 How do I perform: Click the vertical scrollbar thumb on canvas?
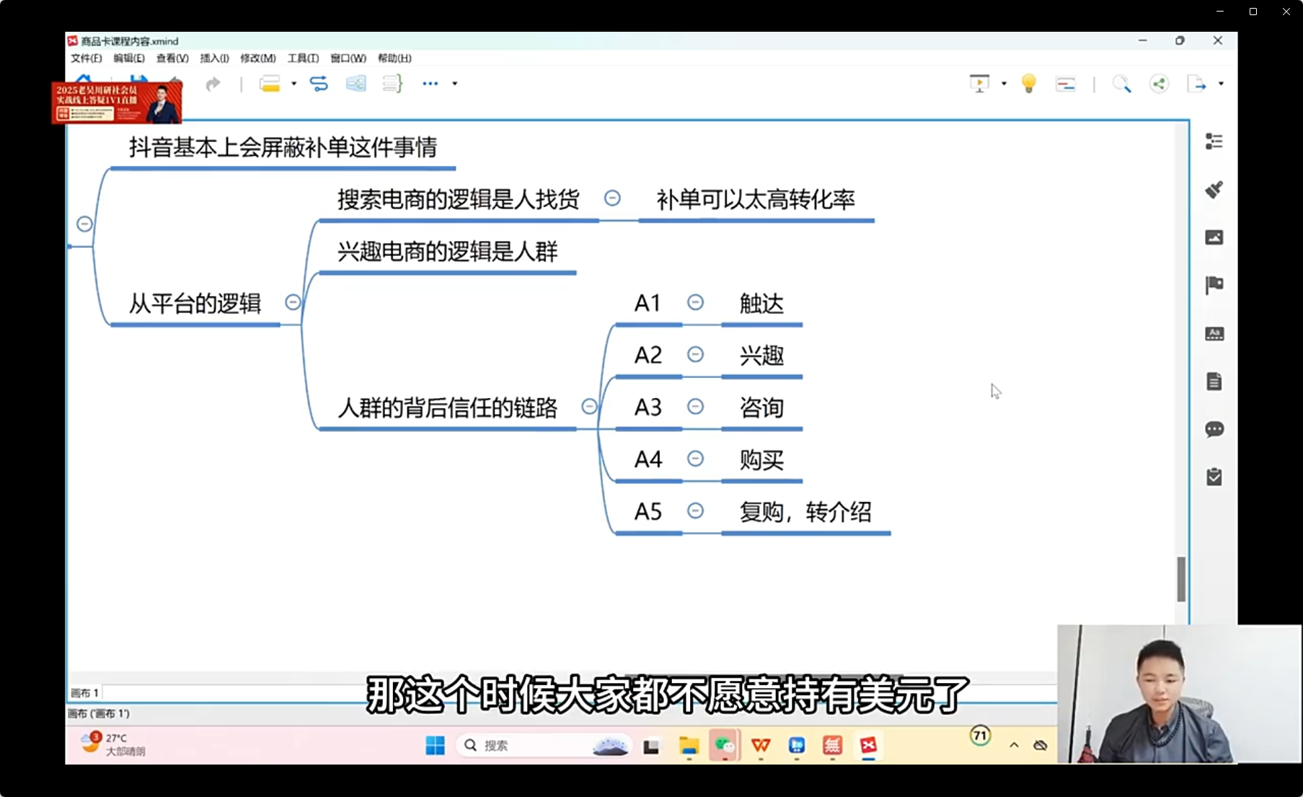pyautogui.click(x=1181, y=578)
